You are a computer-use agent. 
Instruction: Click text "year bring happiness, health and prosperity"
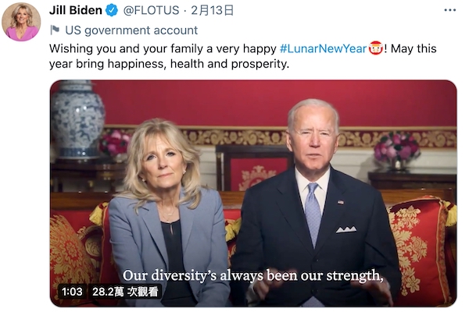(x=169, y=64)
